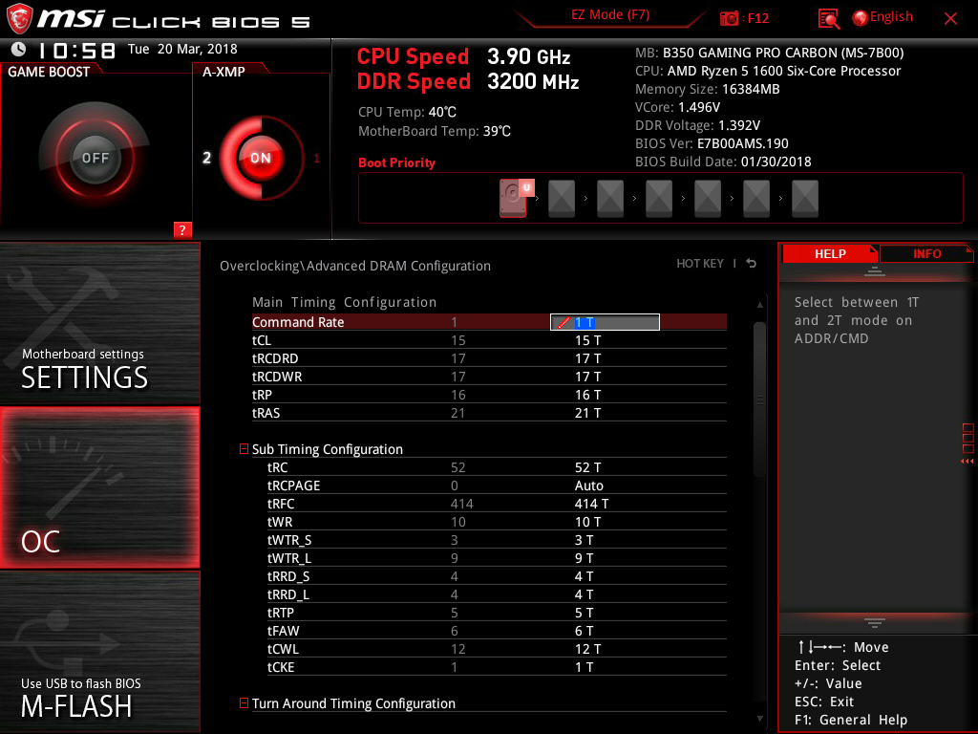Select A-XMP profile 2

206,158
